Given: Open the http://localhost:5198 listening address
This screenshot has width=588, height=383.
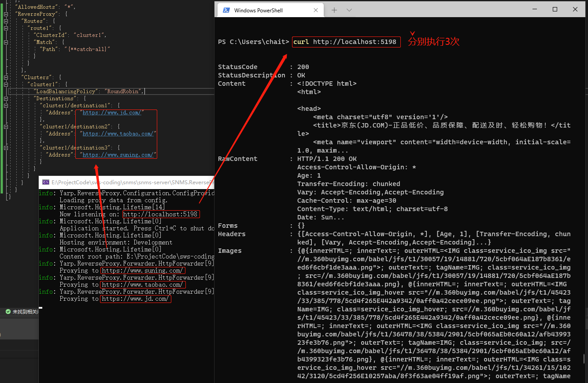Looking at the screenshot, I should [161, 214].
